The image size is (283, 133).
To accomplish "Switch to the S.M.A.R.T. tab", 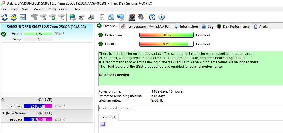I will 160,26.
